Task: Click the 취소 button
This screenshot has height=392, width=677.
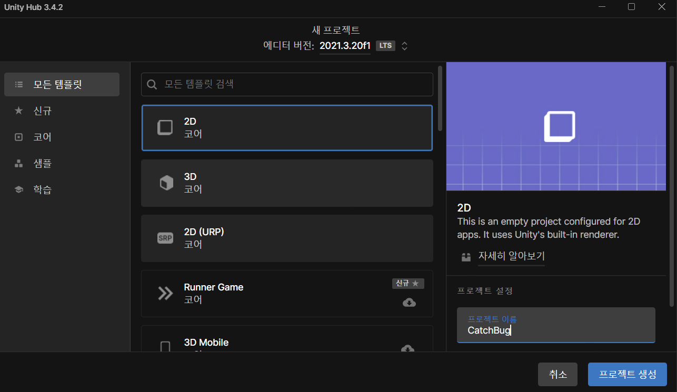Action: tap(558, 375)
